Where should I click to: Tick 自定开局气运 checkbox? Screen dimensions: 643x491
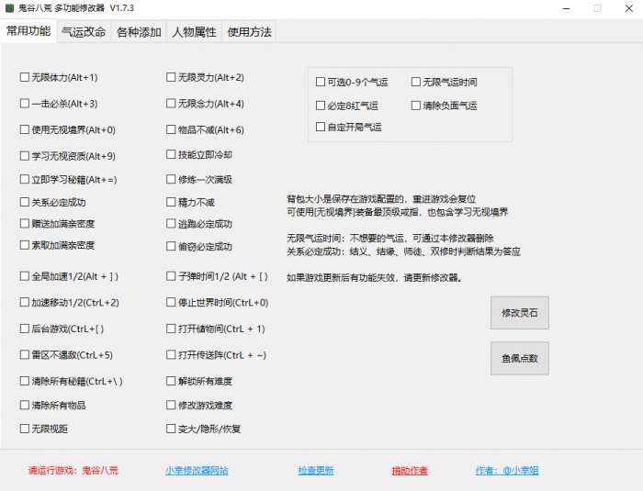[349, 127]
